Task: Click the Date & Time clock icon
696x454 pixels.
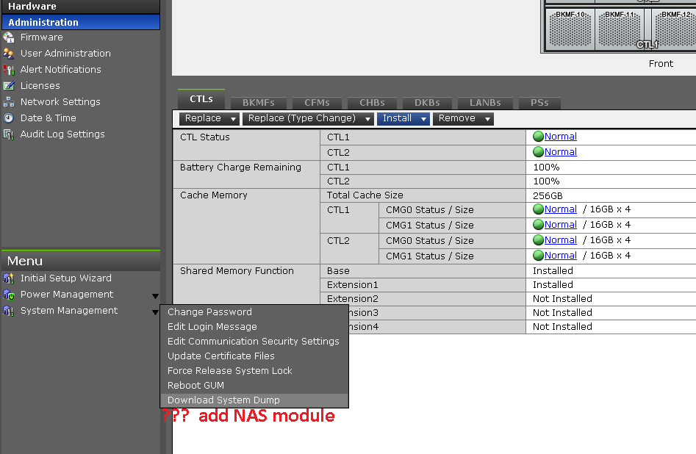Action: click(8, 118)
